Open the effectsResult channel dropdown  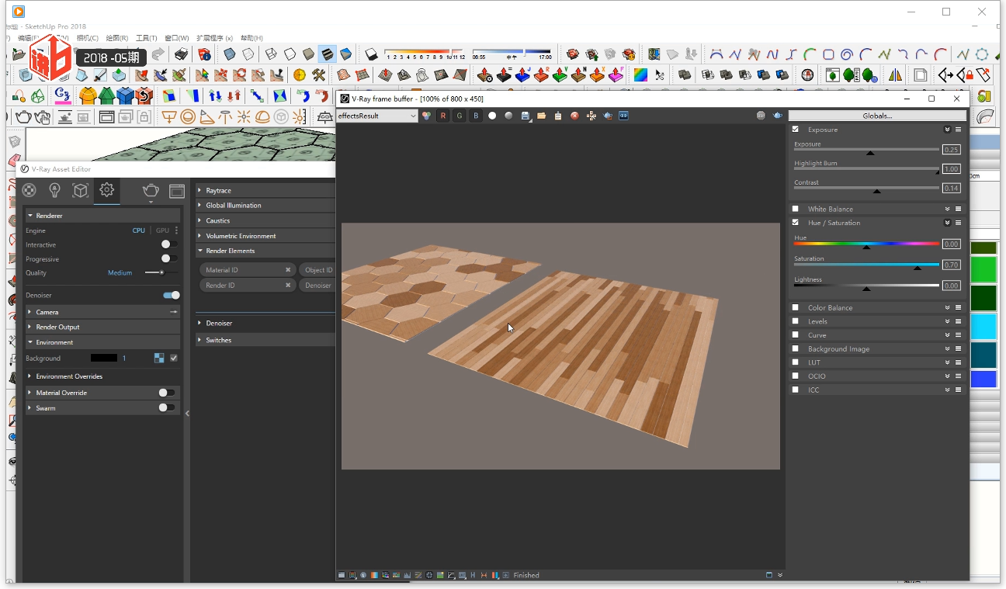pyautogui.click(x=377, y=116)
